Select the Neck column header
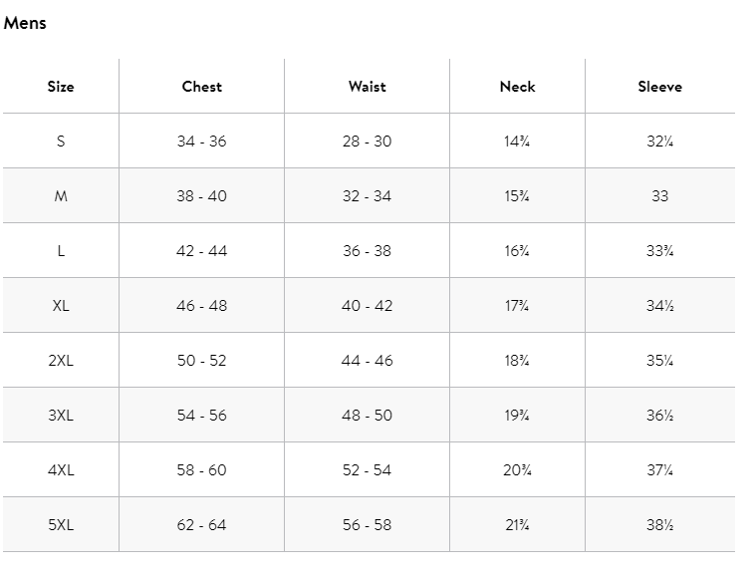754x579 pixels. pyautogui.click(x=517, y=87)
